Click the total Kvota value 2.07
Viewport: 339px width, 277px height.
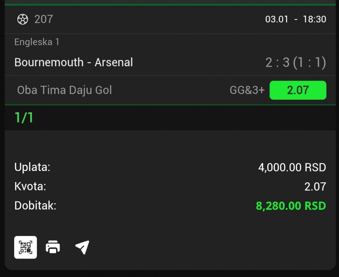315,186
